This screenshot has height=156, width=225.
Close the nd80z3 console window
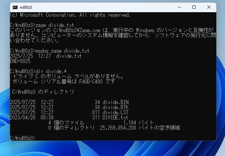(209, 7)
